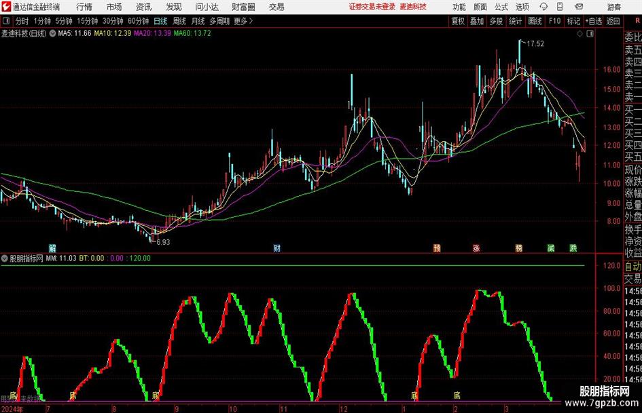Switch to 1分钟 period tab
The width and height of the screenshot is (642, 413).
[42, 21]
